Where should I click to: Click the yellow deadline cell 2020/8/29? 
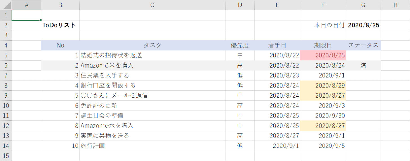tap(323, 86)
